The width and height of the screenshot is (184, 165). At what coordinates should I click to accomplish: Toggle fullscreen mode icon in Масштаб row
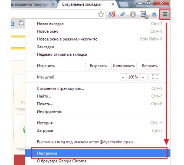point(155,77)
